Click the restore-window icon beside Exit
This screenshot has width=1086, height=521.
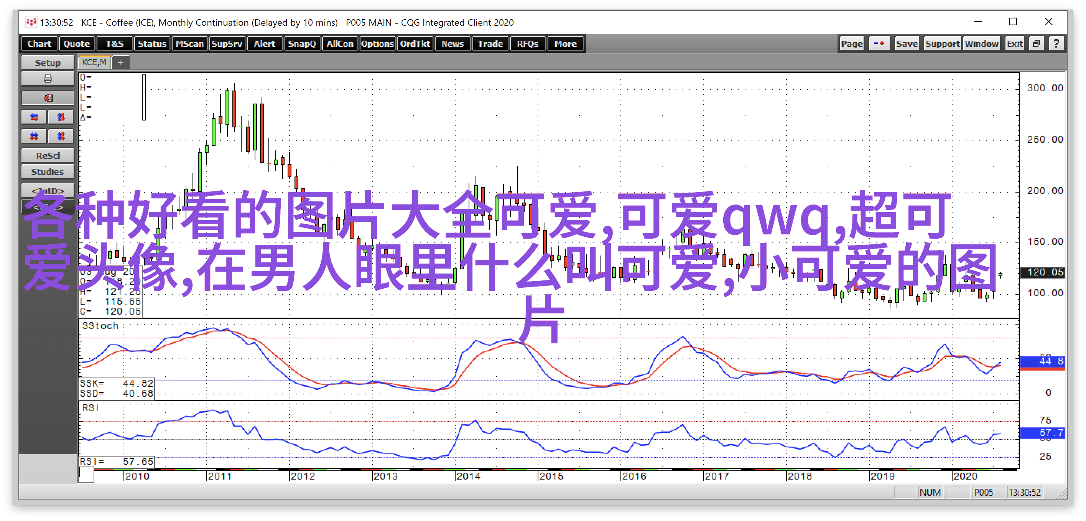pos(1036,43)
